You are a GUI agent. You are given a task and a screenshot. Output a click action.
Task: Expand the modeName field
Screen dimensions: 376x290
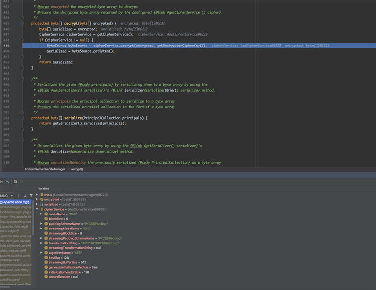pyautogui.click(x=41, y=214)
